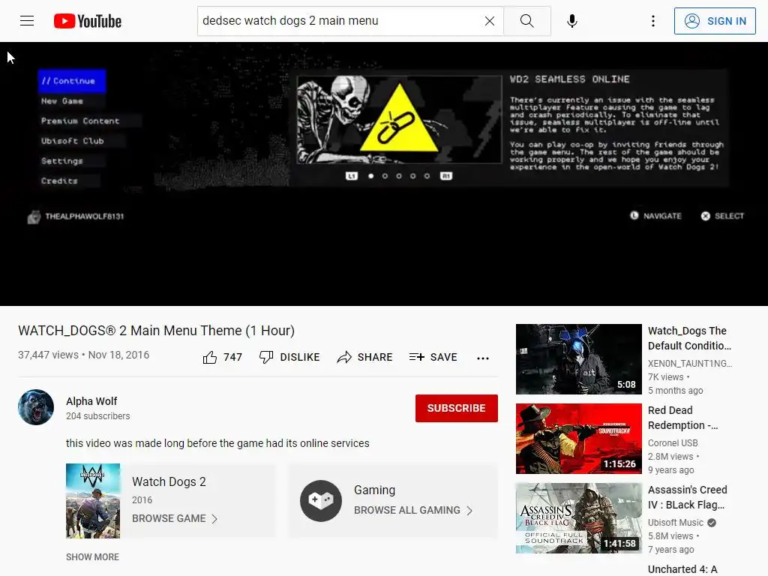
Task: Click the Gaming controller icon
Action: (321, 500)
